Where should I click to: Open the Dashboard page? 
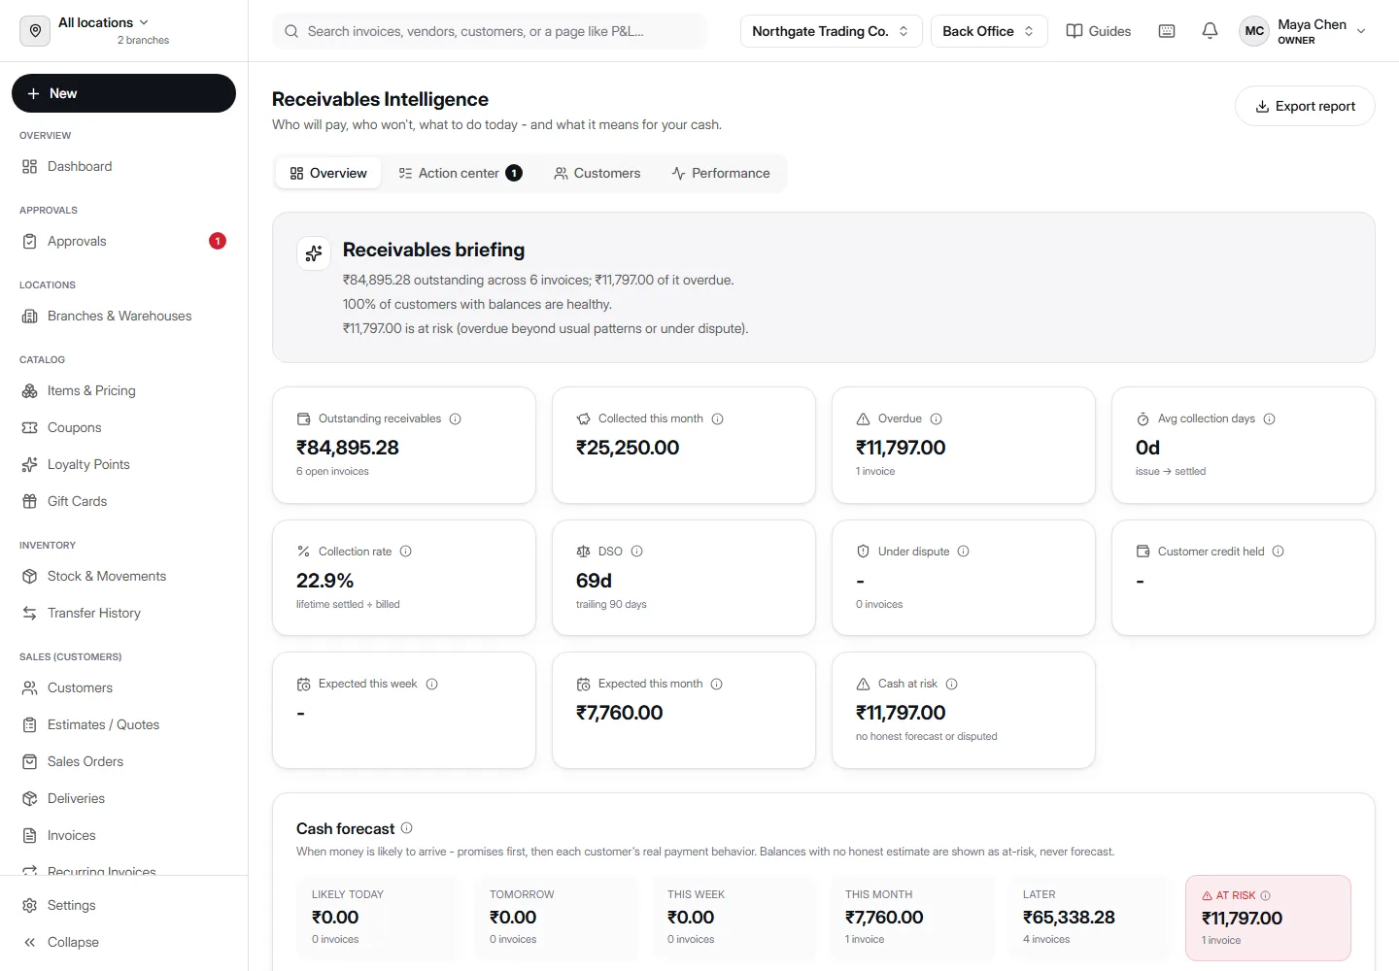pos(123,166)
